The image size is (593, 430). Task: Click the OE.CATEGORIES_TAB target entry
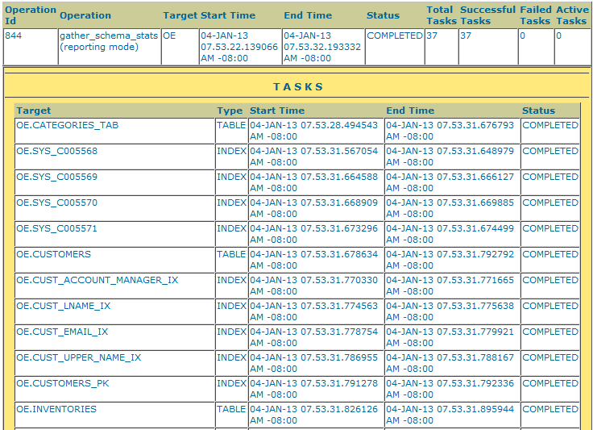coord(68,126)
